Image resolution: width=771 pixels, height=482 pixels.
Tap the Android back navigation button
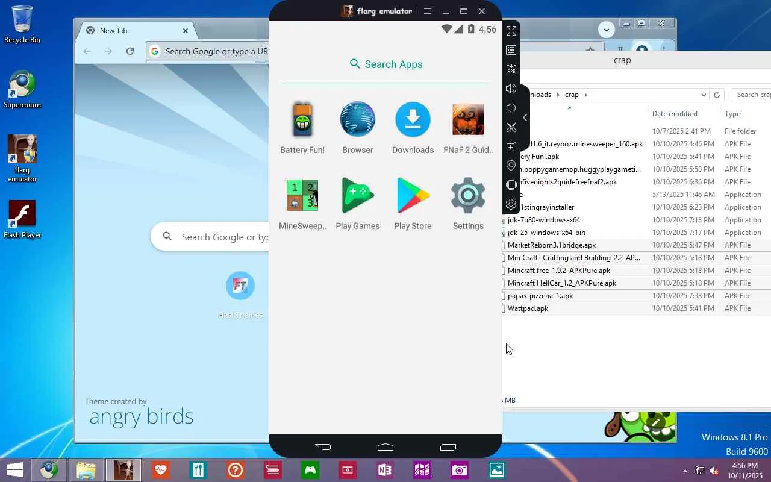point(323,447)
